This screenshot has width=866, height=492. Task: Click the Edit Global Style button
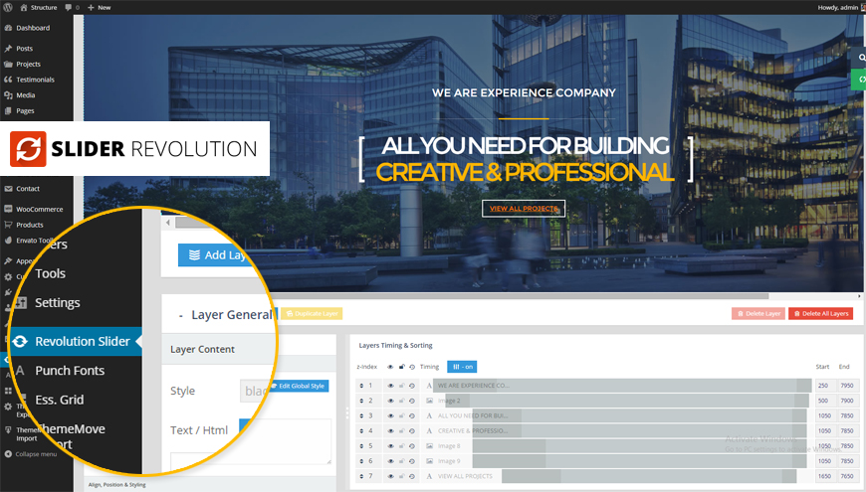pos(299,386)
